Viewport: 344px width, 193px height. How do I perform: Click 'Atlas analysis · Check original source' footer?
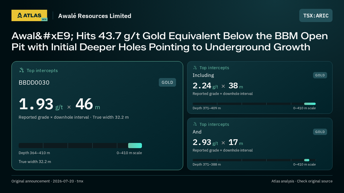coord(302,181)
